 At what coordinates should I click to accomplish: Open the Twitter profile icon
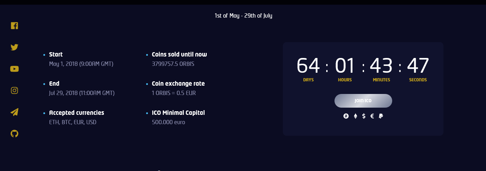coord(14,47)
